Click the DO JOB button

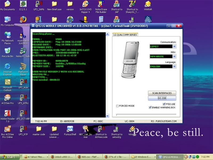[x=162, y=98]
